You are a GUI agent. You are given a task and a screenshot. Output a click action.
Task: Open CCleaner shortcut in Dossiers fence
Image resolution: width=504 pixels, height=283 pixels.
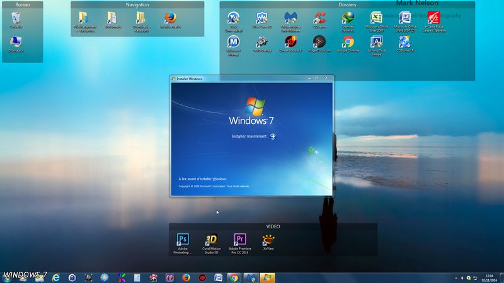pos(319,18)
